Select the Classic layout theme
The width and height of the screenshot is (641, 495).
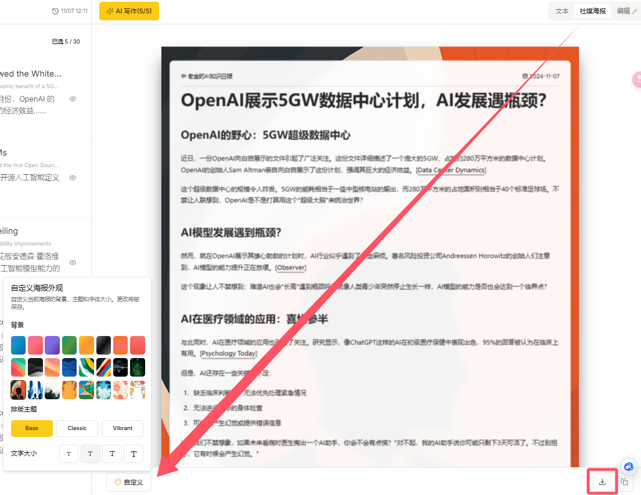77,428
